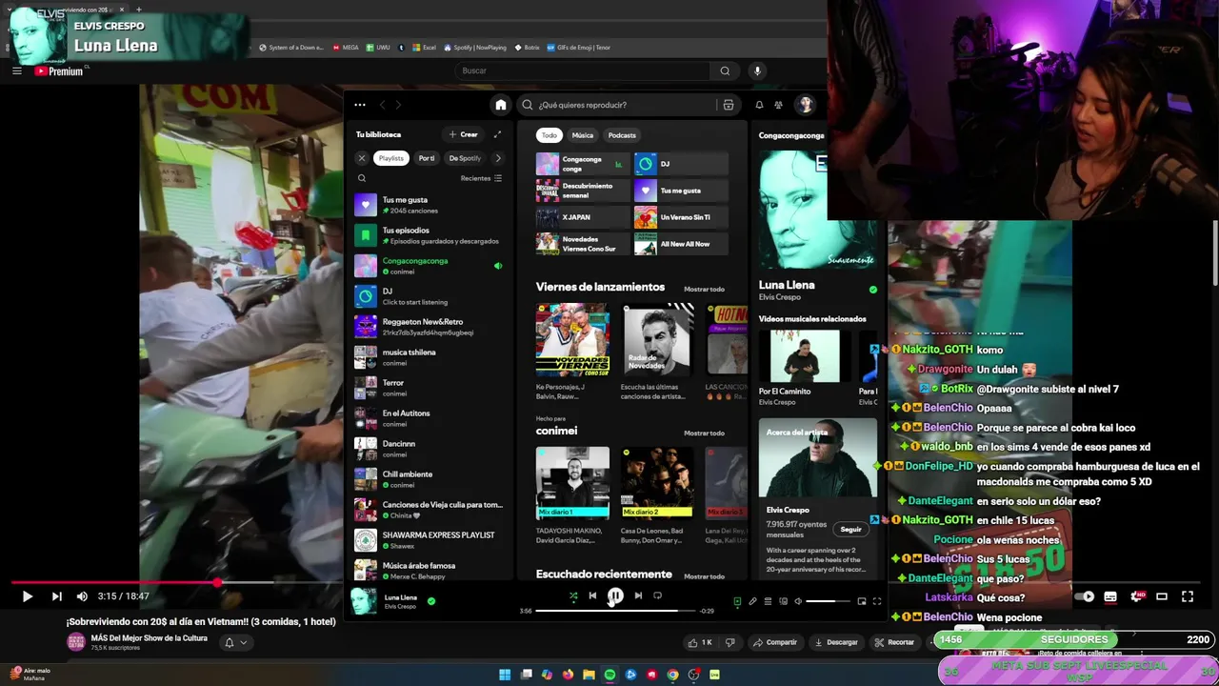The height and width of the screenshot is (686, 1219).
Task: Open Recientes sort dropdown in library
Action: click(481, 178)
